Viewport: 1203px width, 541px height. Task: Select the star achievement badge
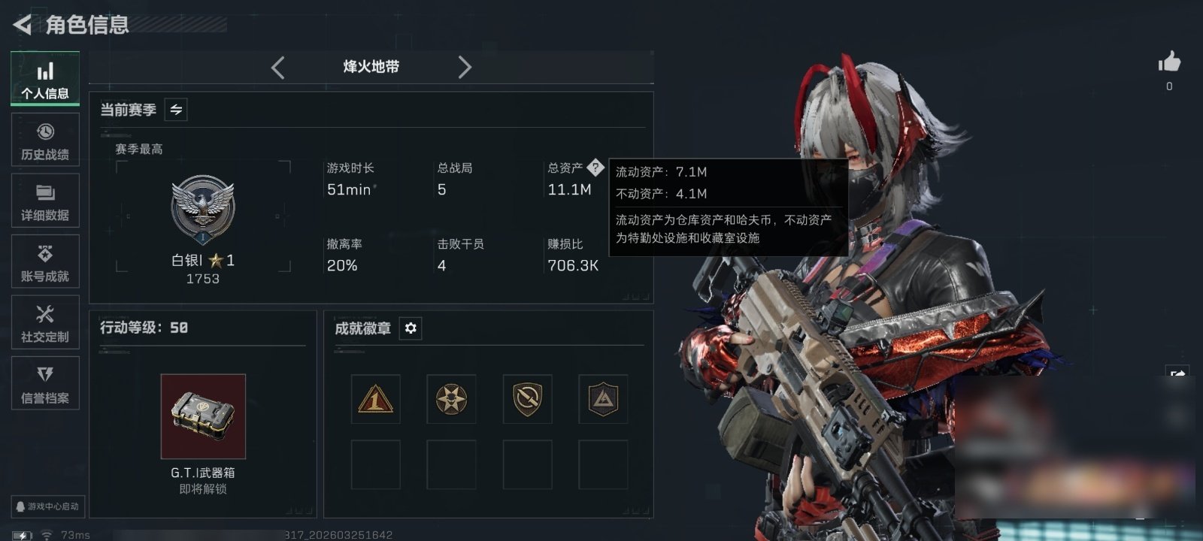pos(451,399)
